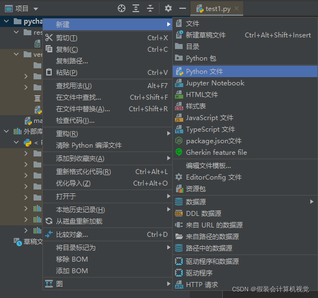
Task: Click the HTML文件 icon
Action: (179, 95)
